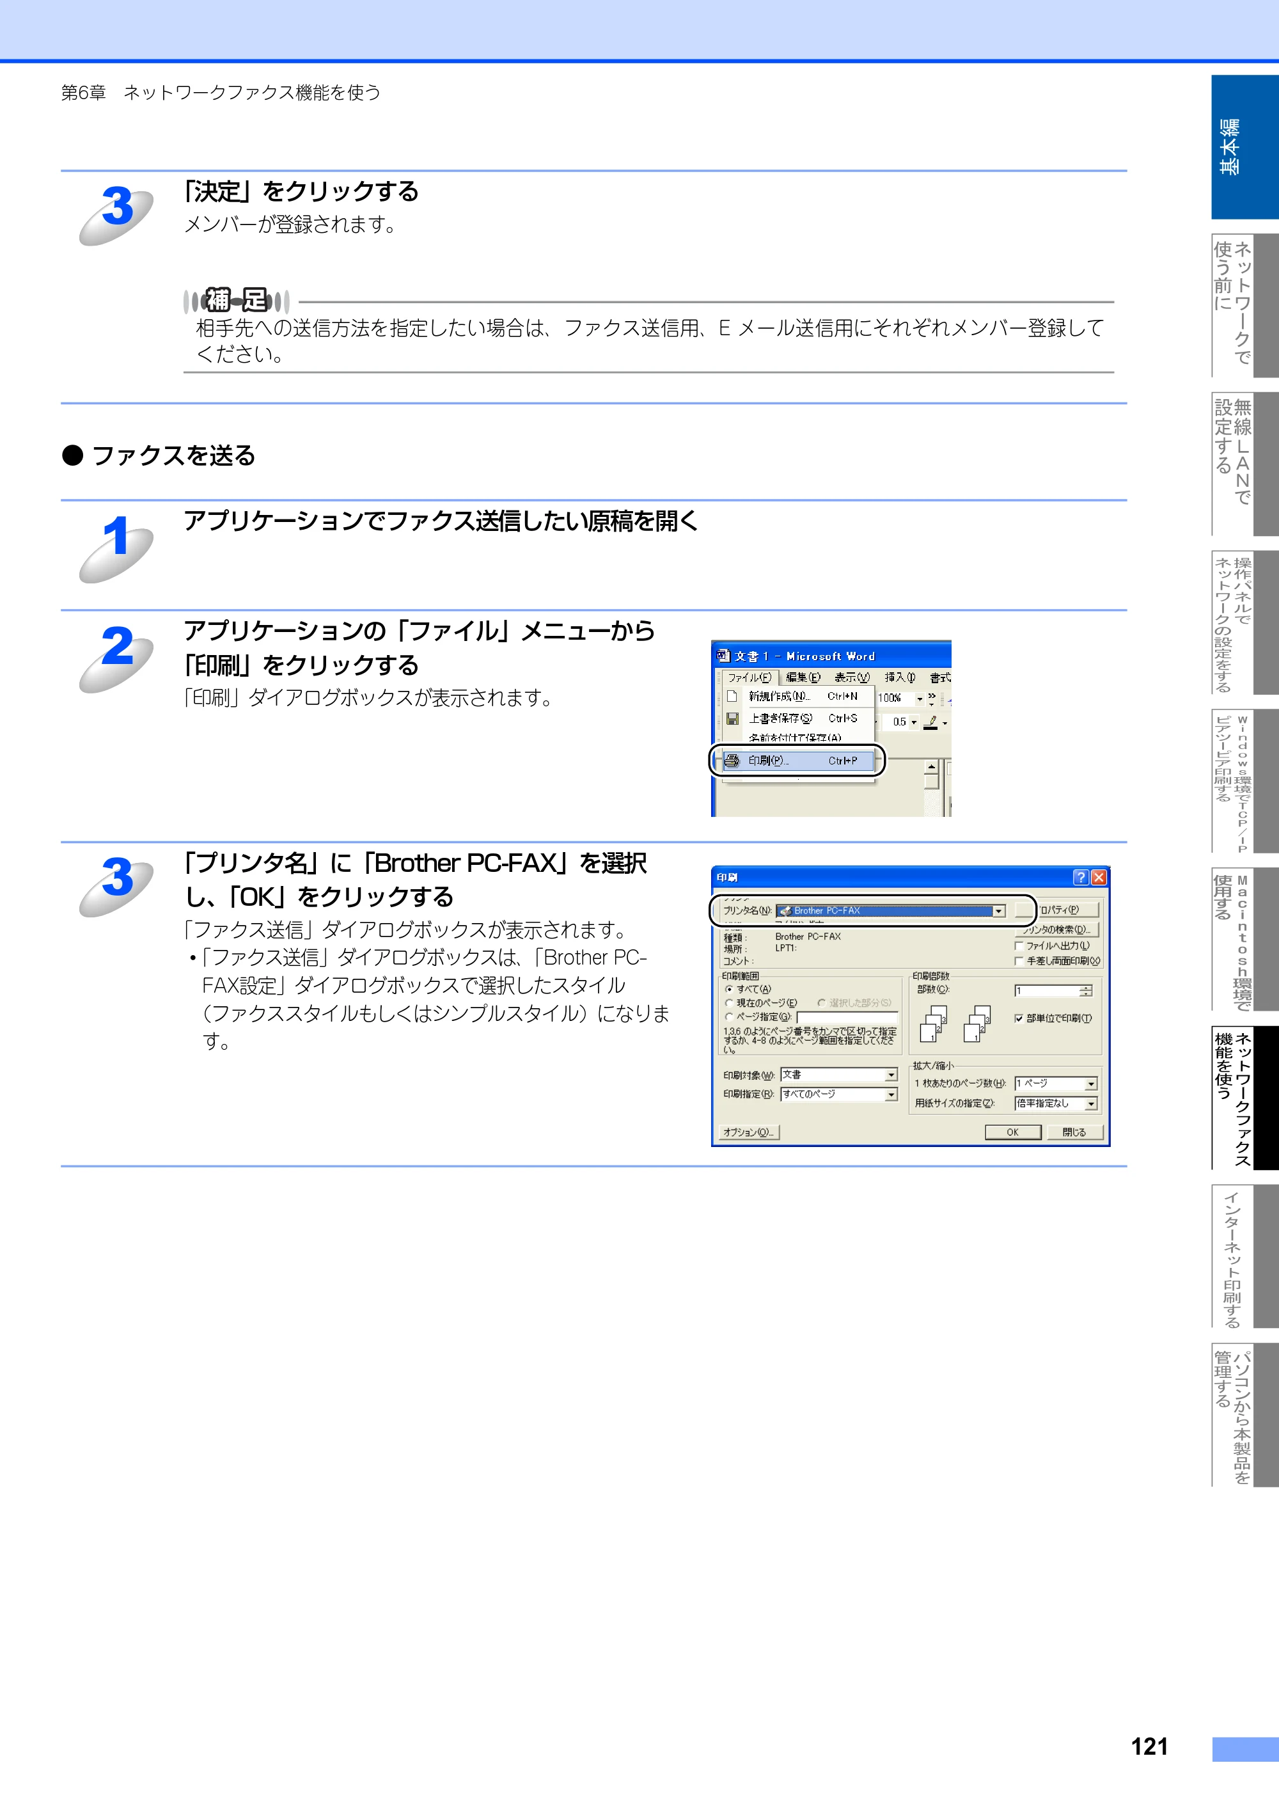Close the 印刷 dialog with the red X

coord(1099,877)
